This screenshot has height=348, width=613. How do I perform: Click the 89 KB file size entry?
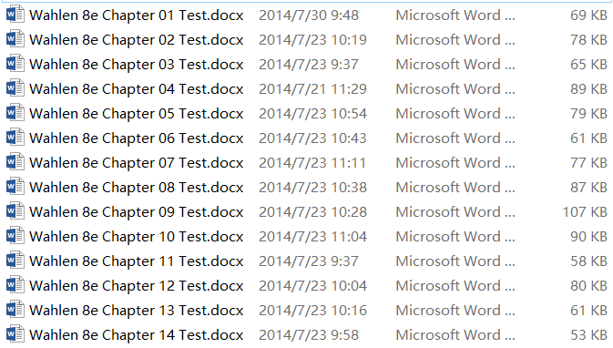tap(588, 89)
